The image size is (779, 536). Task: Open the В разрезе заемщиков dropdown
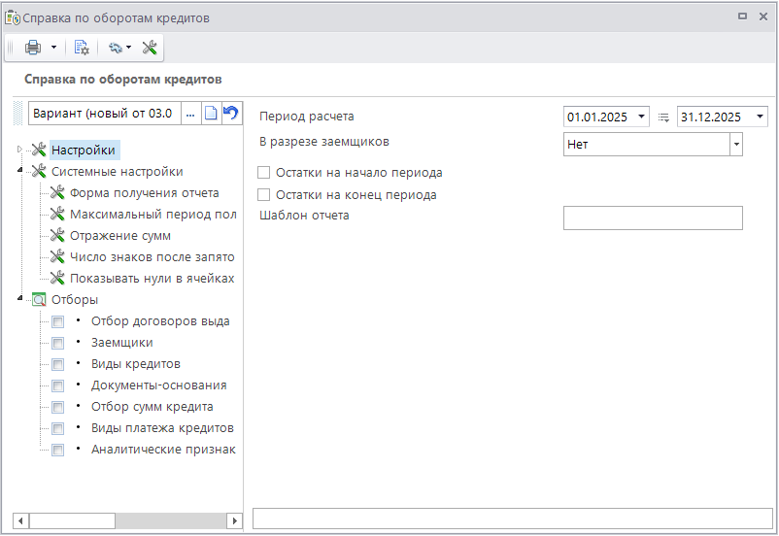[x=736, y=144]
